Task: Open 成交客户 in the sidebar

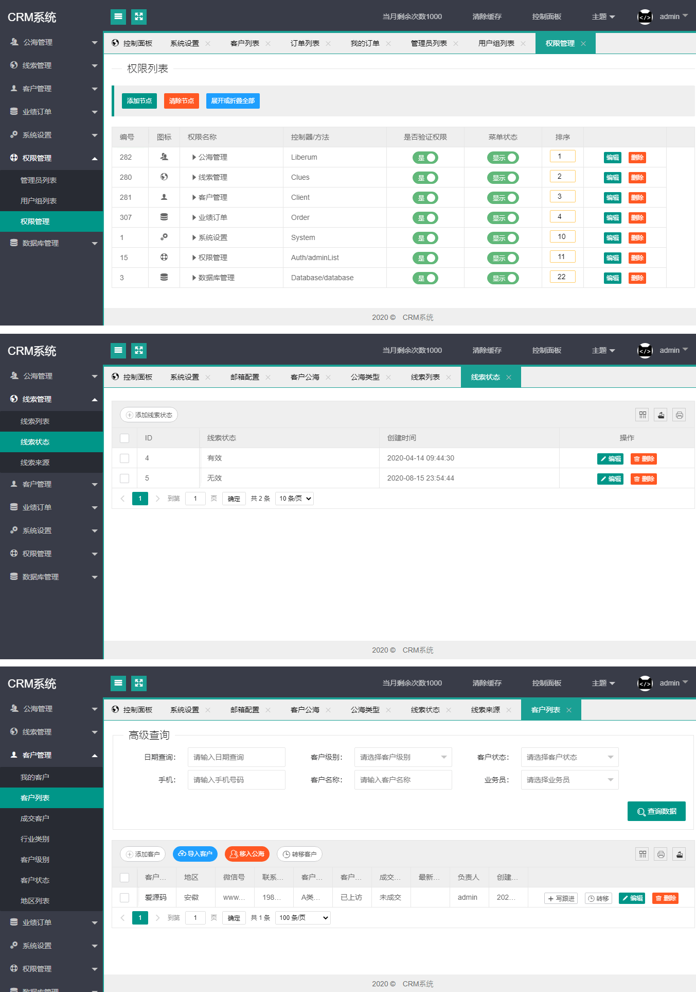Action: click(35, 818)
